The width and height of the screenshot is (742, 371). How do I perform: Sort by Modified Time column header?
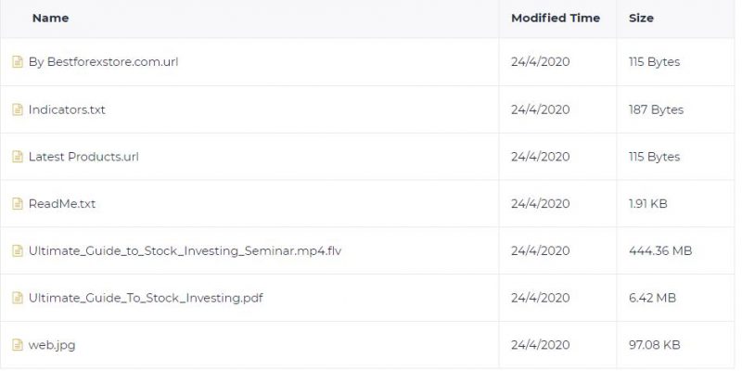tap(556, 18)
